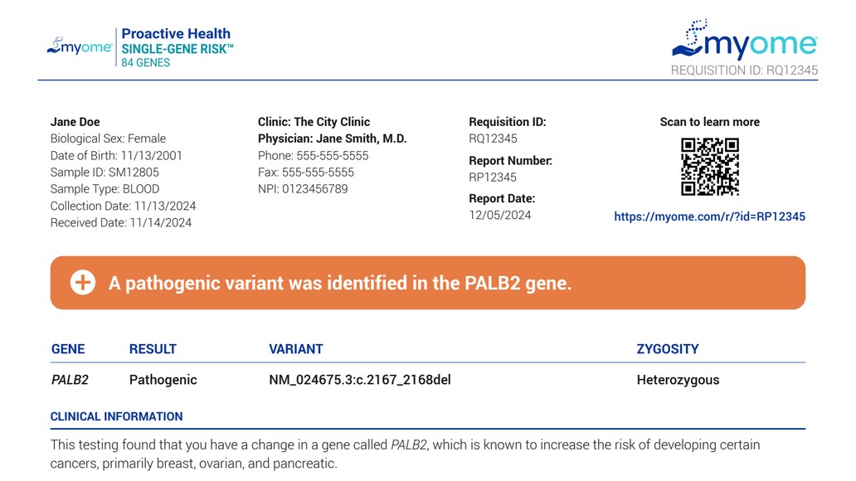Select the PALB2 gene cell
The height and width of the screenshot is (481, 856).
(x=70, y=380)
